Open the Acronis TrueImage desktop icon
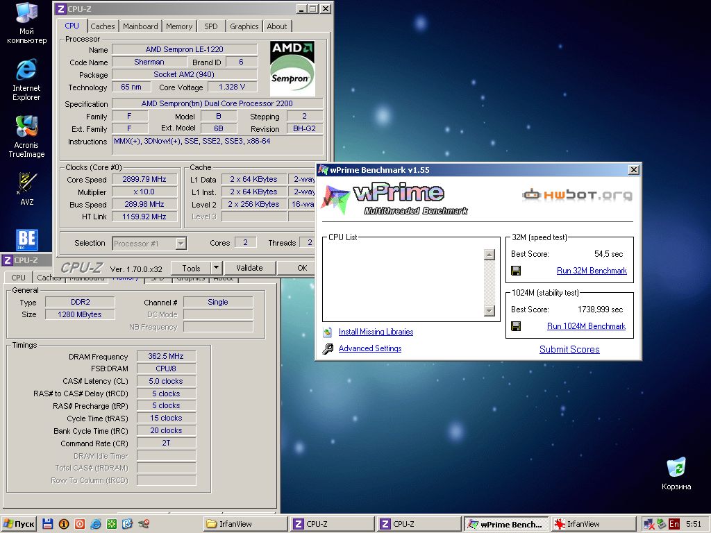 pos(26,137)
